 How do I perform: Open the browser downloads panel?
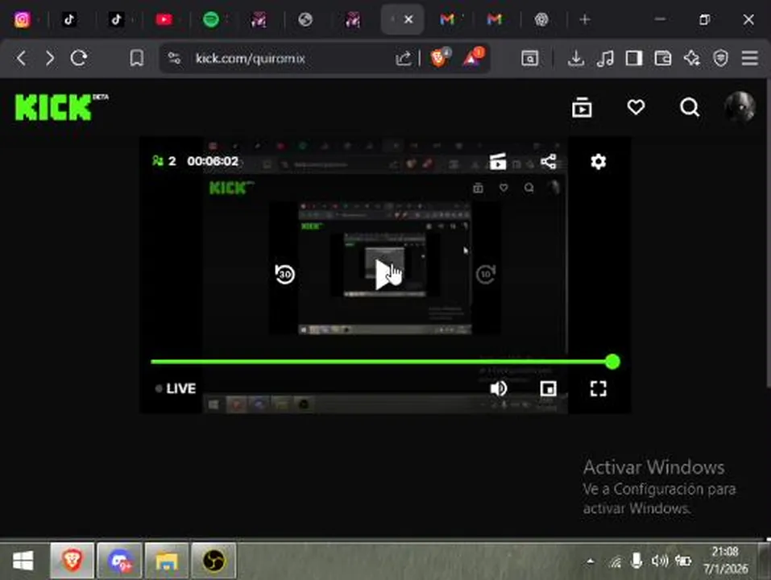(576, 59)
